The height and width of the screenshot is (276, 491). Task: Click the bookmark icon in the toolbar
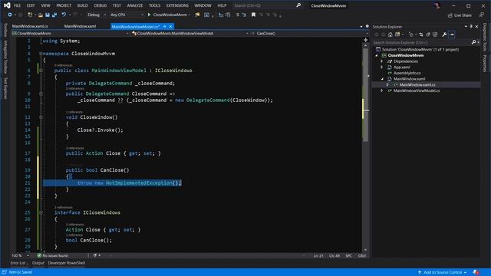(253, 15)
